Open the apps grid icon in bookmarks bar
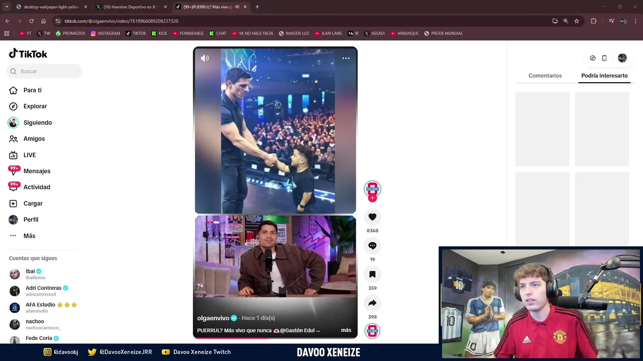Image resolution: width=643 pixels, height=361 pixels. (x=7, y=34)
